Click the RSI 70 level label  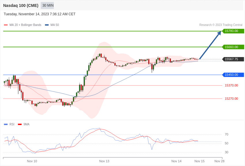tap(227, 134)
